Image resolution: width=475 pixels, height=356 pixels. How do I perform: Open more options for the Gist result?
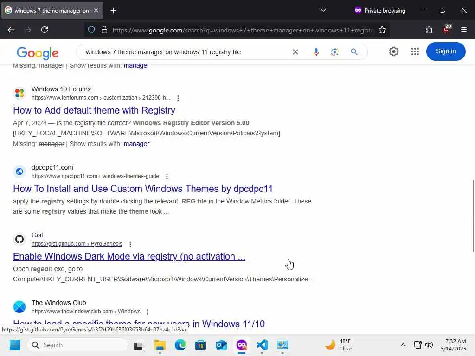click(130, 244)
